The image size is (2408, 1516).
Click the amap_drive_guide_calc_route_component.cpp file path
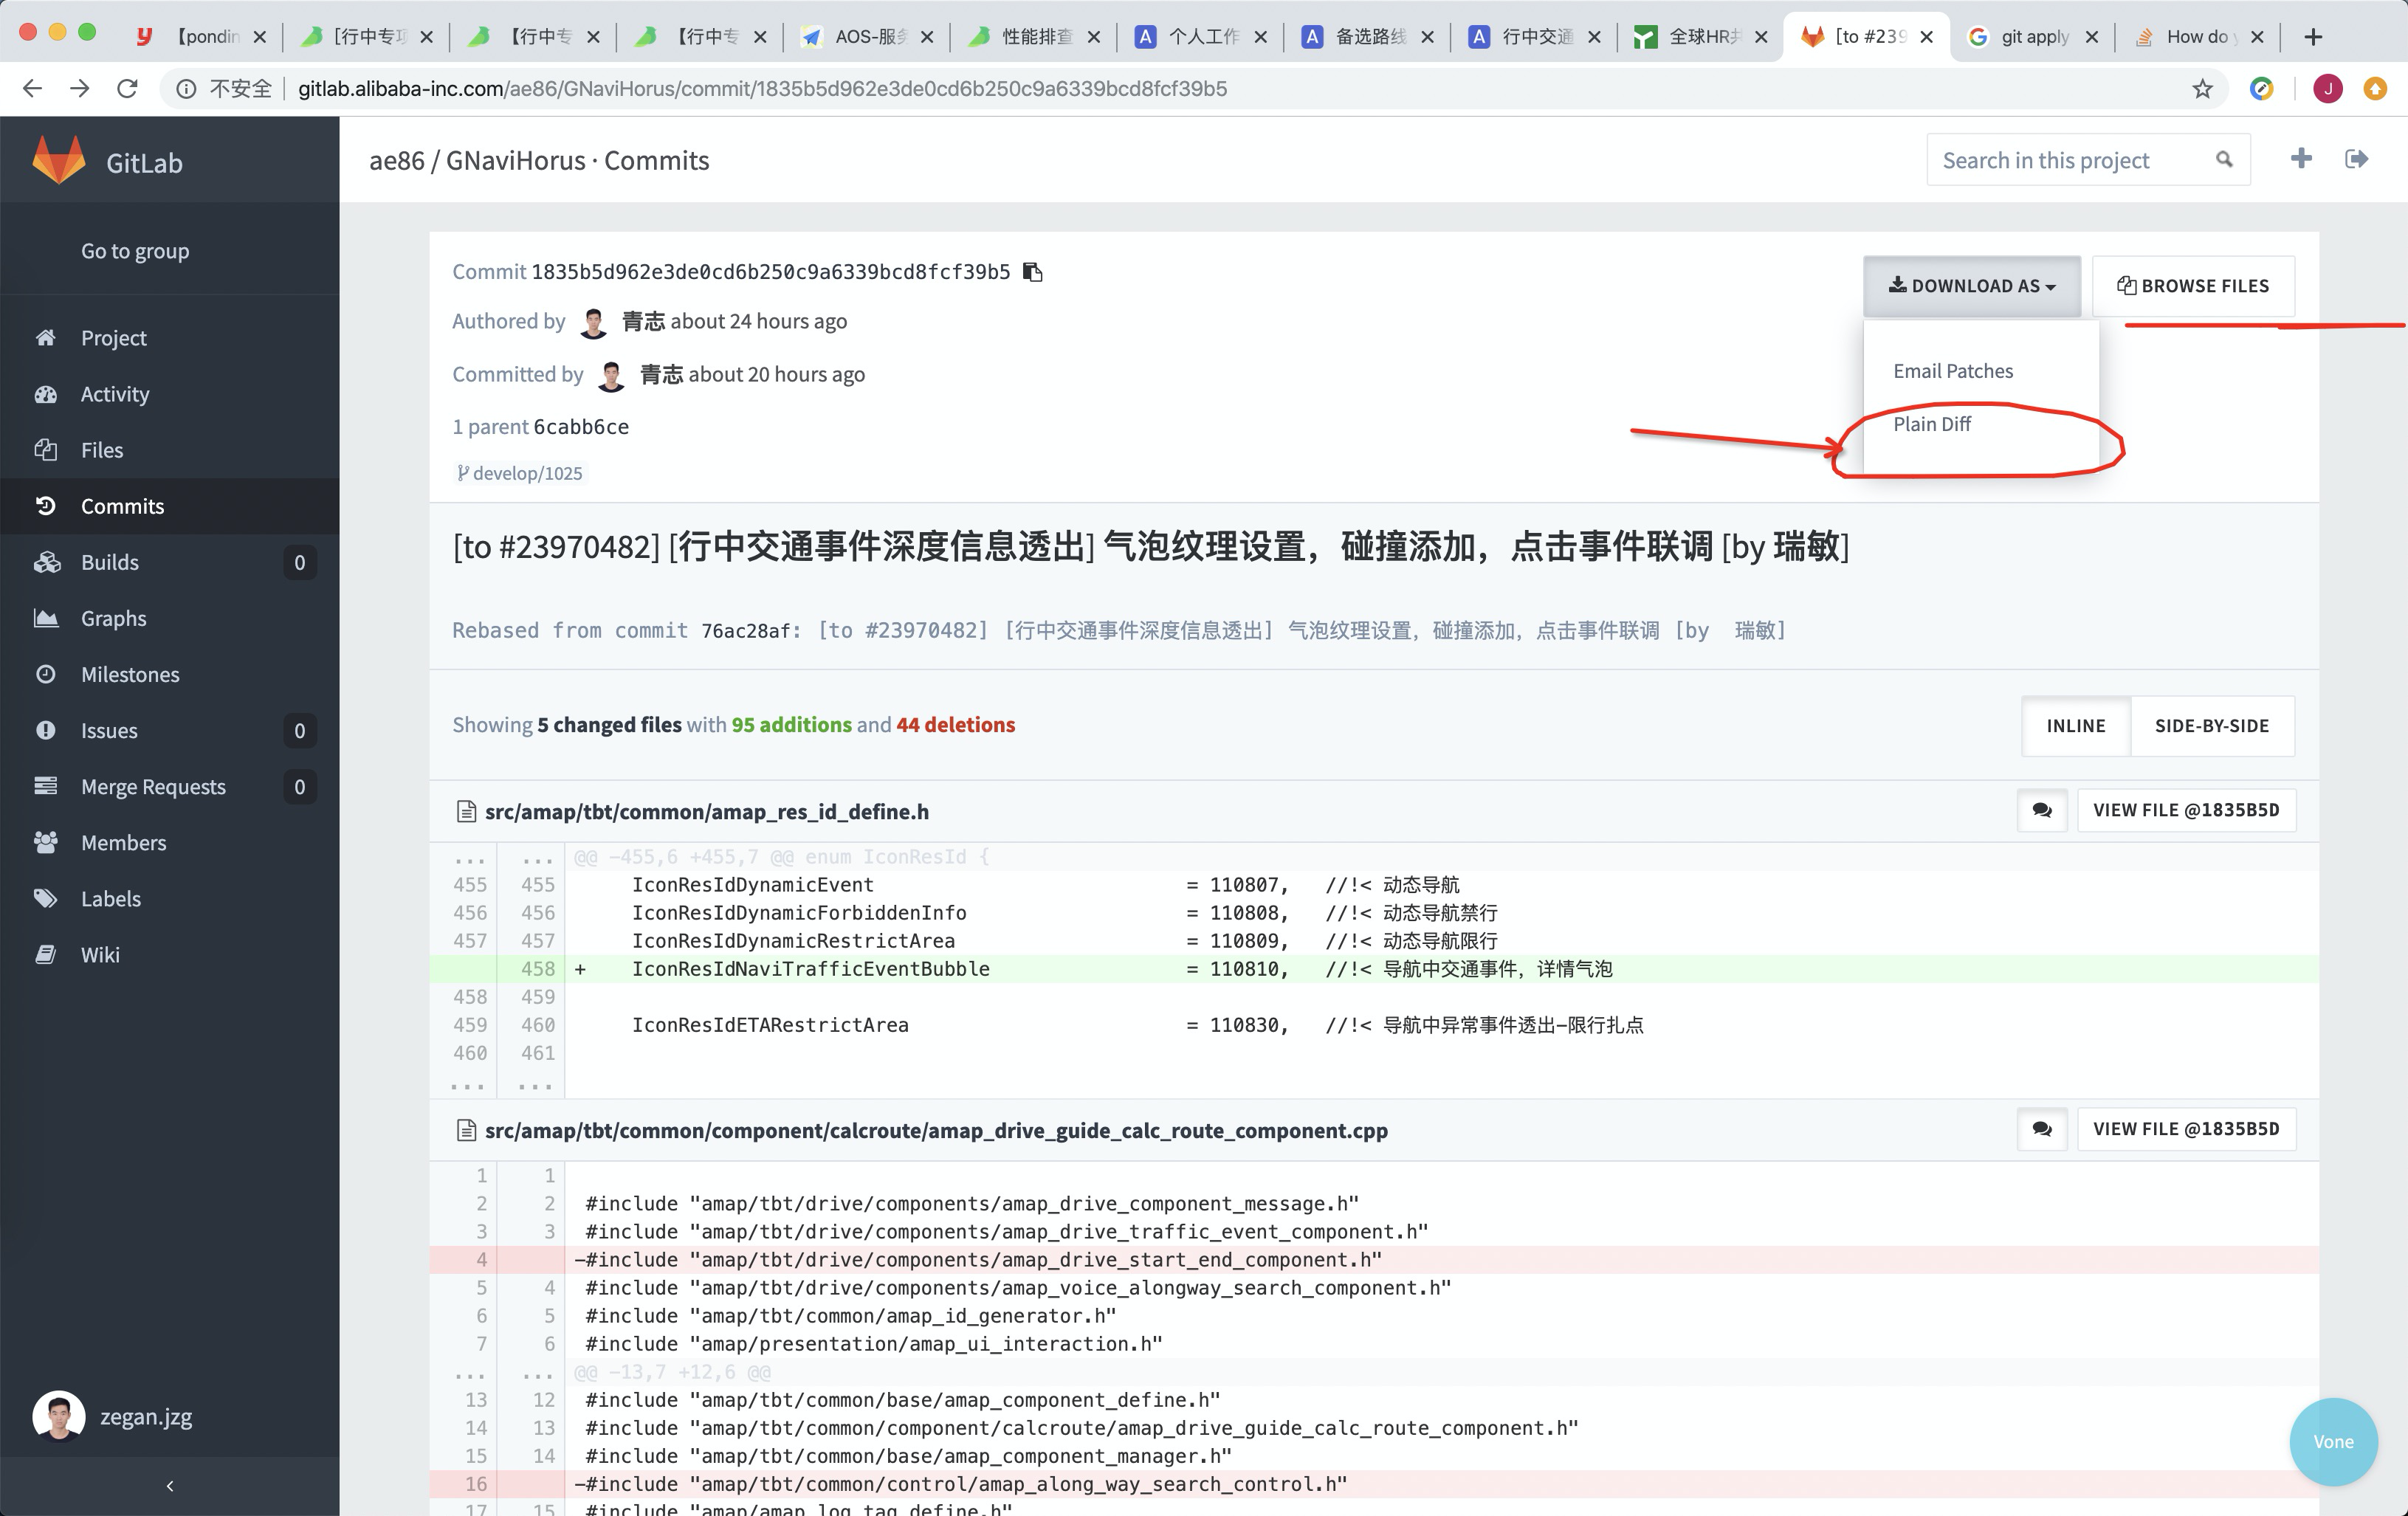pyautogui.click(x=936, y=1130)
